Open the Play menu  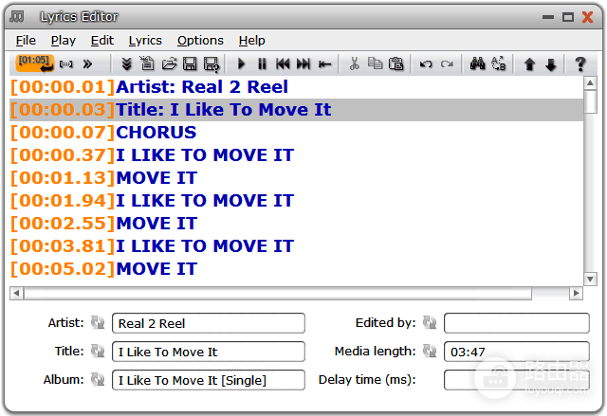(64, 40)
